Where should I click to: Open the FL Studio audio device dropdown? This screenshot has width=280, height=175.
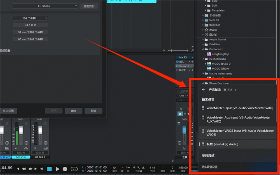click(x=45, y=6)
